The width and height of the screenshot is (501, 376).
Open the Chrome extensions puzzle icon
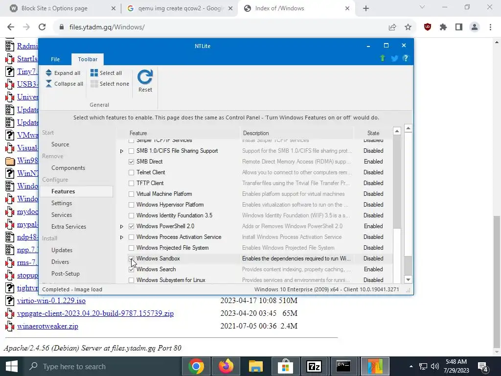pos(443,27)
